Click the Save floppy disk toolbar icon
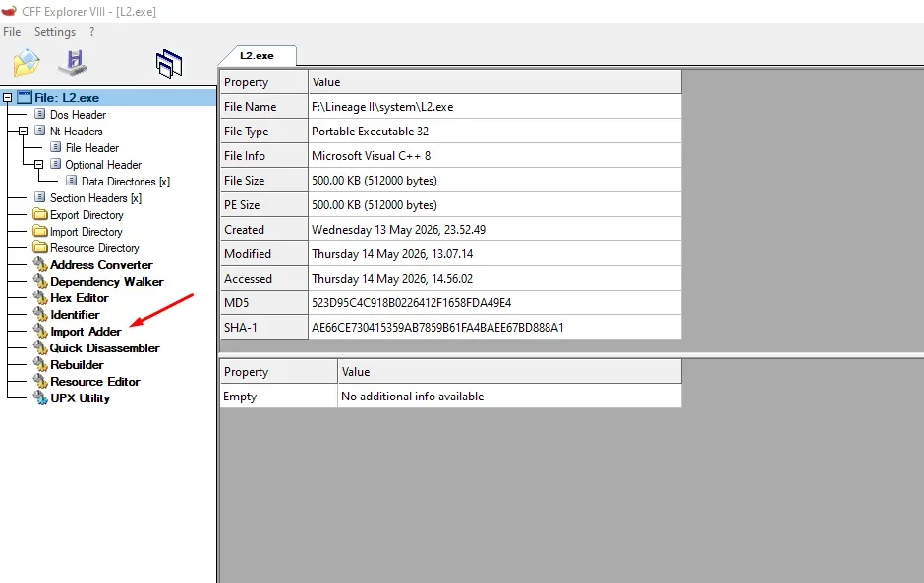Viewport: 924px width, 583px height. point(73,63)
